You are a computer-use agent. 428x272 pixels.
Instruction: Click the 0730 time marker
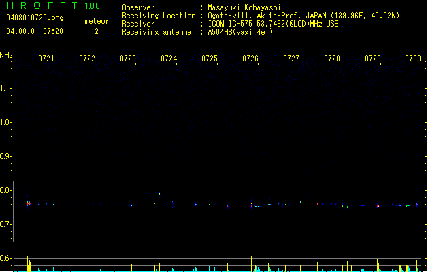click(x=413, y=58)
